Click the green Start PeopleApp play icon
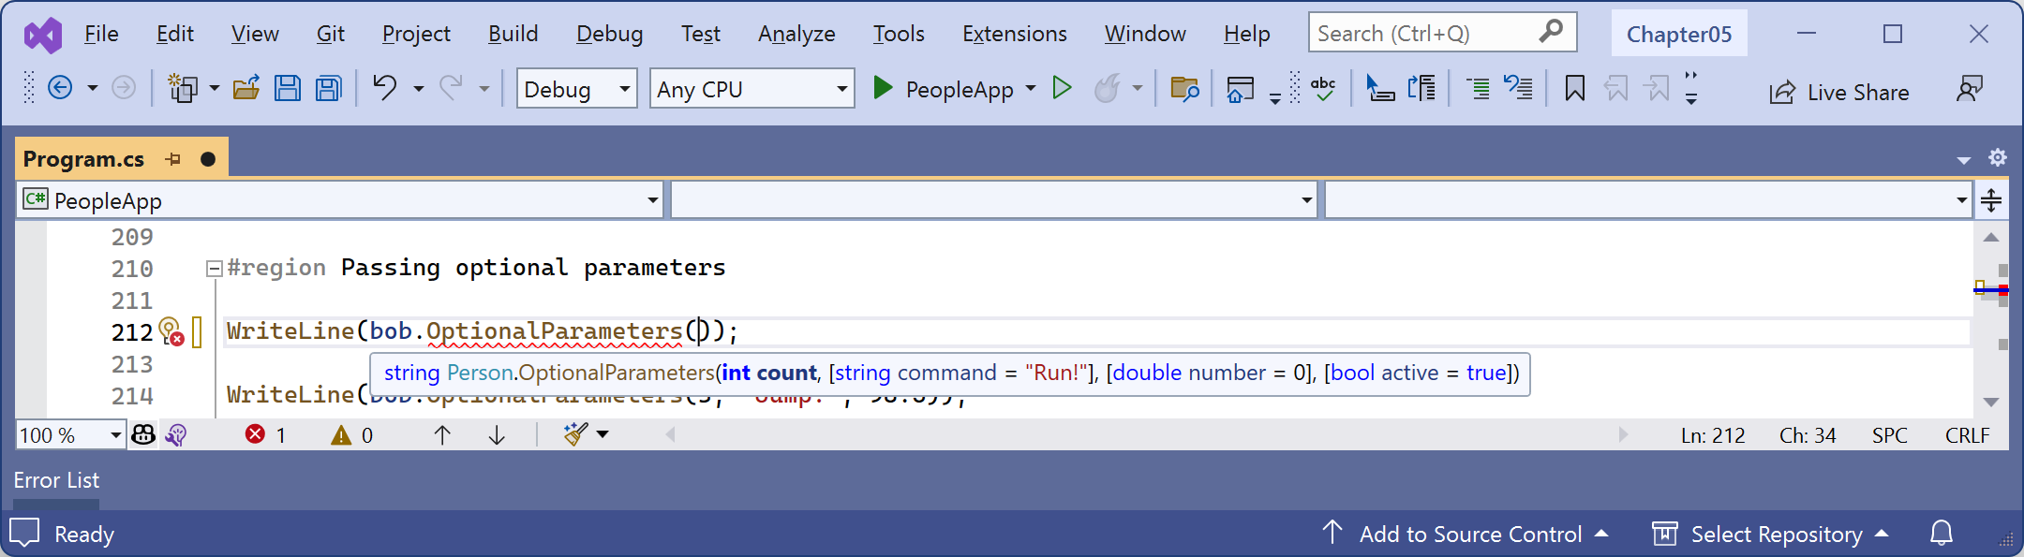 883,88
